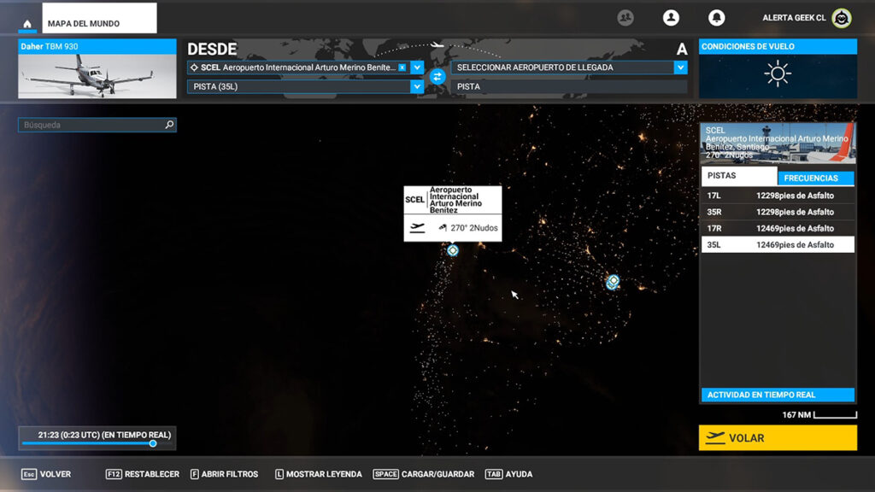
Task: Switch to the PISTAS tab
Action: click(x=739, y=176)
